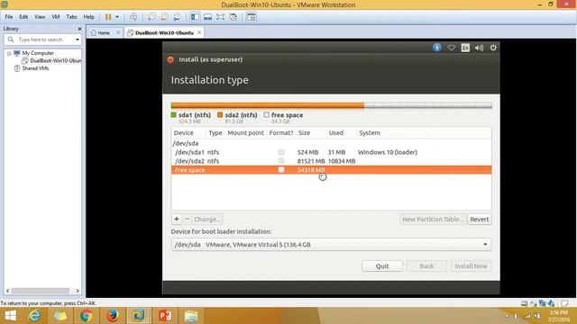
Task: Revert VM to snapshot icon
Action: 164,17
